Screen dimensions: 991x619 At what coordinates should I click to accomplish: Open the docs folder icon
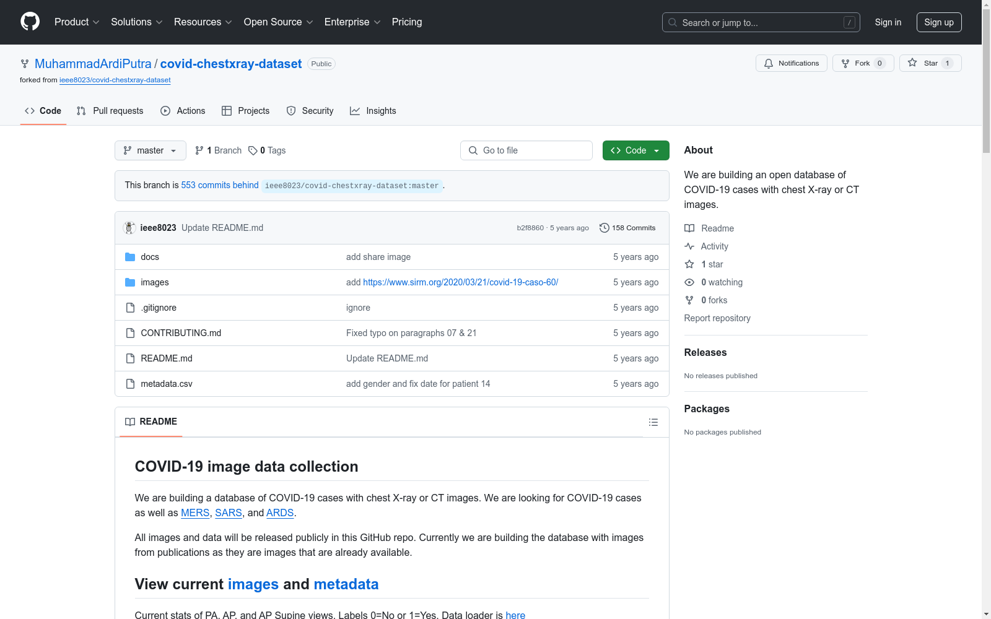[x=130, y=257]
